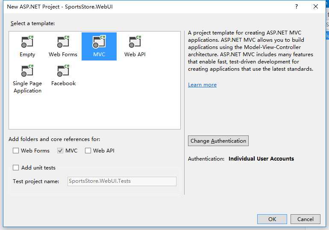Dismiss dialog with the Cancel button

[x=305, y=219]
